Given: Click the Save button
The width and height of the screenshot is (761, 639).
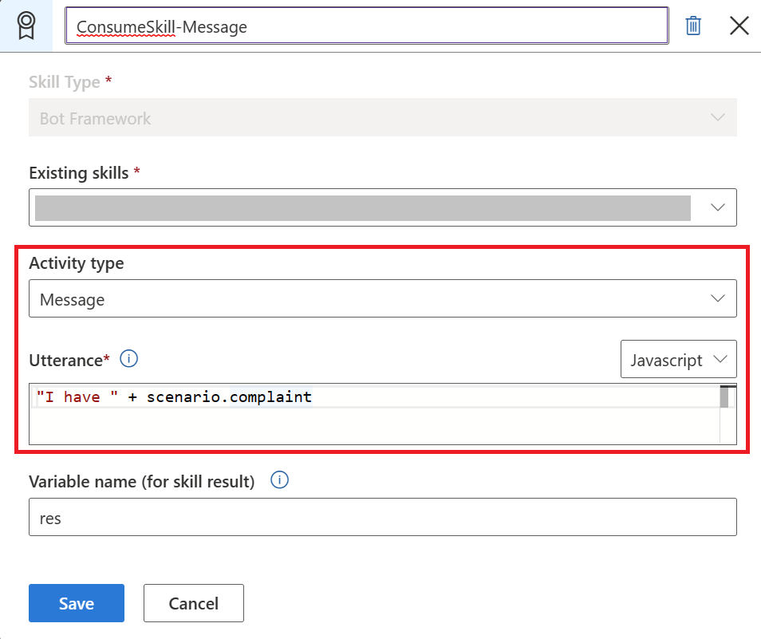Looking at the screenshot, I should 76,603.
